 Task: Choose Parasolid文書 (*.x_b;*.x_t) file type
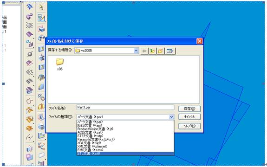tap(125, 140)
